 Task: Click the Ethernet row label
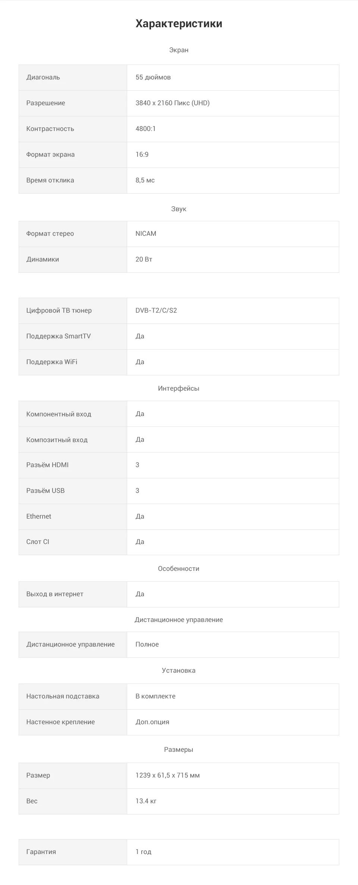pyautogui.click(x=38, y=516)
